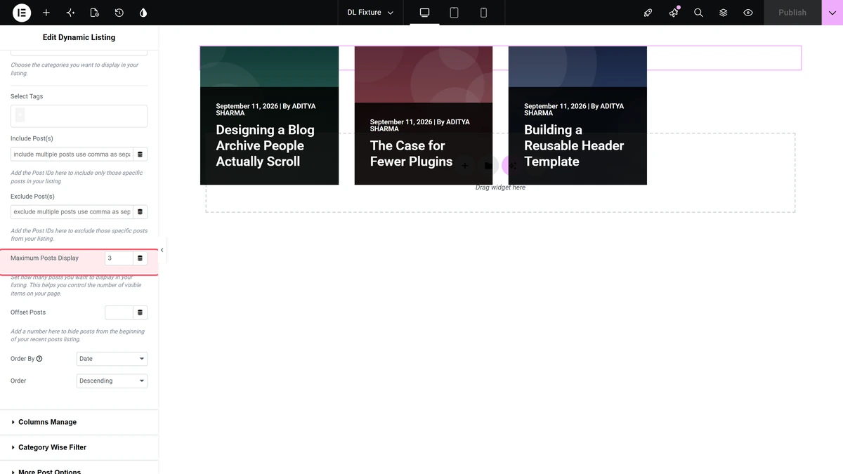Click dynamic tags icon for Maximum Posts Display

[x=140, y=258]
